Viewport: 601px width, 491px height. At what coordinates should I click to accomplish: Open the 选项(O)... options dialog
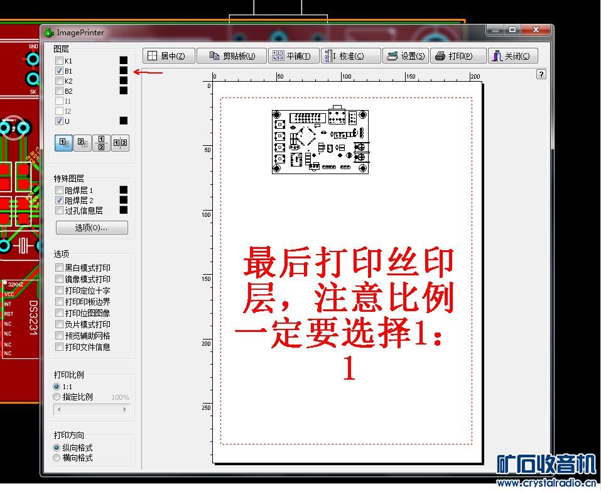(x=92, y=228)
